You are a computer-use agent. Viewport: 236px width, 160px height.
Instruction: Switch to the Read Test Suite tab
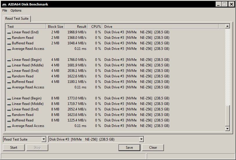[17, 19]
